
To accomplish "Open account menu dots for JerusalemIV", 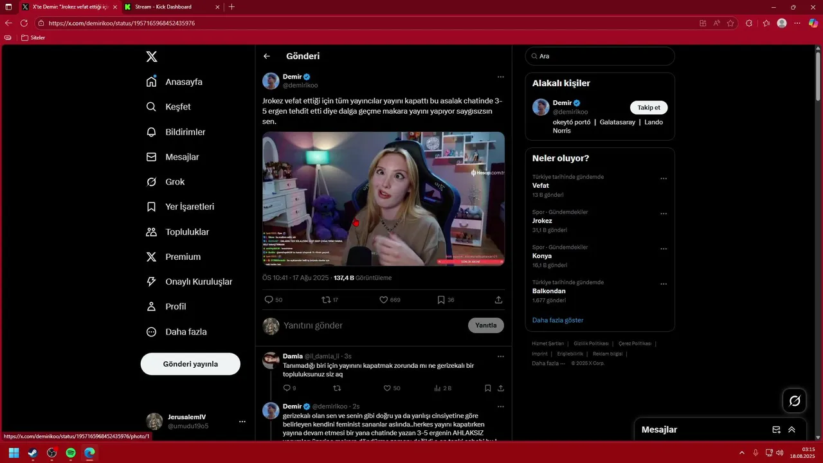I will tap(242, 422).
